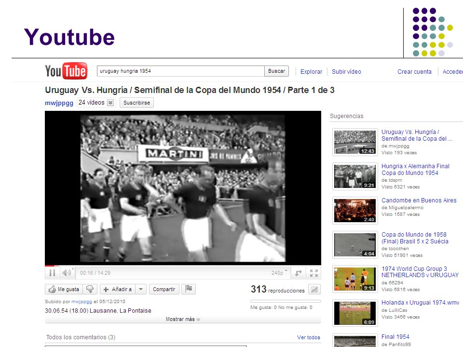Screen dimensions: 463x347
Task: Open Holanda x Uruguai 1974.wmv link
Action: click(421, 303)
